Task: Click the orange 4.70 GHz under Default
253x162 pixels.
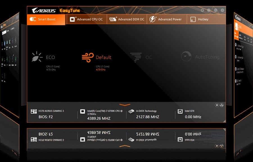Action: coord(101,70)
